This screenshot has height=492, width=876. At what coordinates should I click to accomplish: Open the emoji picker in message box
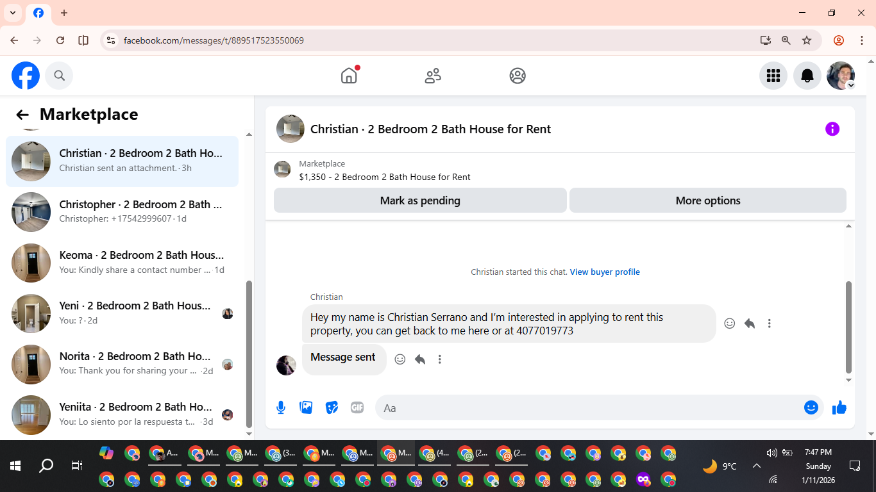pyautogui.click(x=811, y=407)
